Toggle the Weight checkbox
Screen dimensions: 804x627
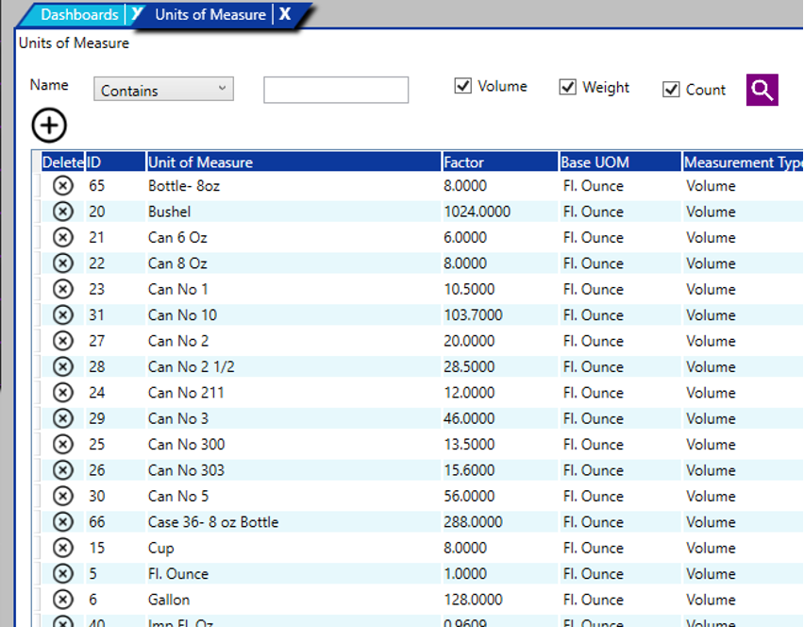568,88
